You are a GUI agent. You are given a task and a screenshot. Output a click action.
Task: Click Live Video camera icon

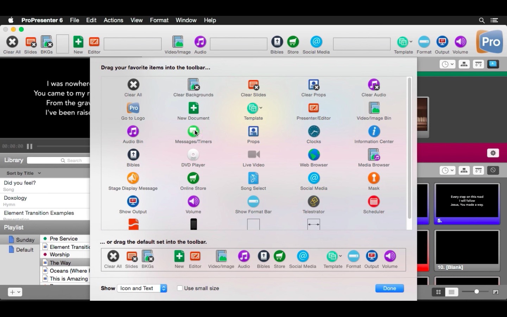[254, 154]
